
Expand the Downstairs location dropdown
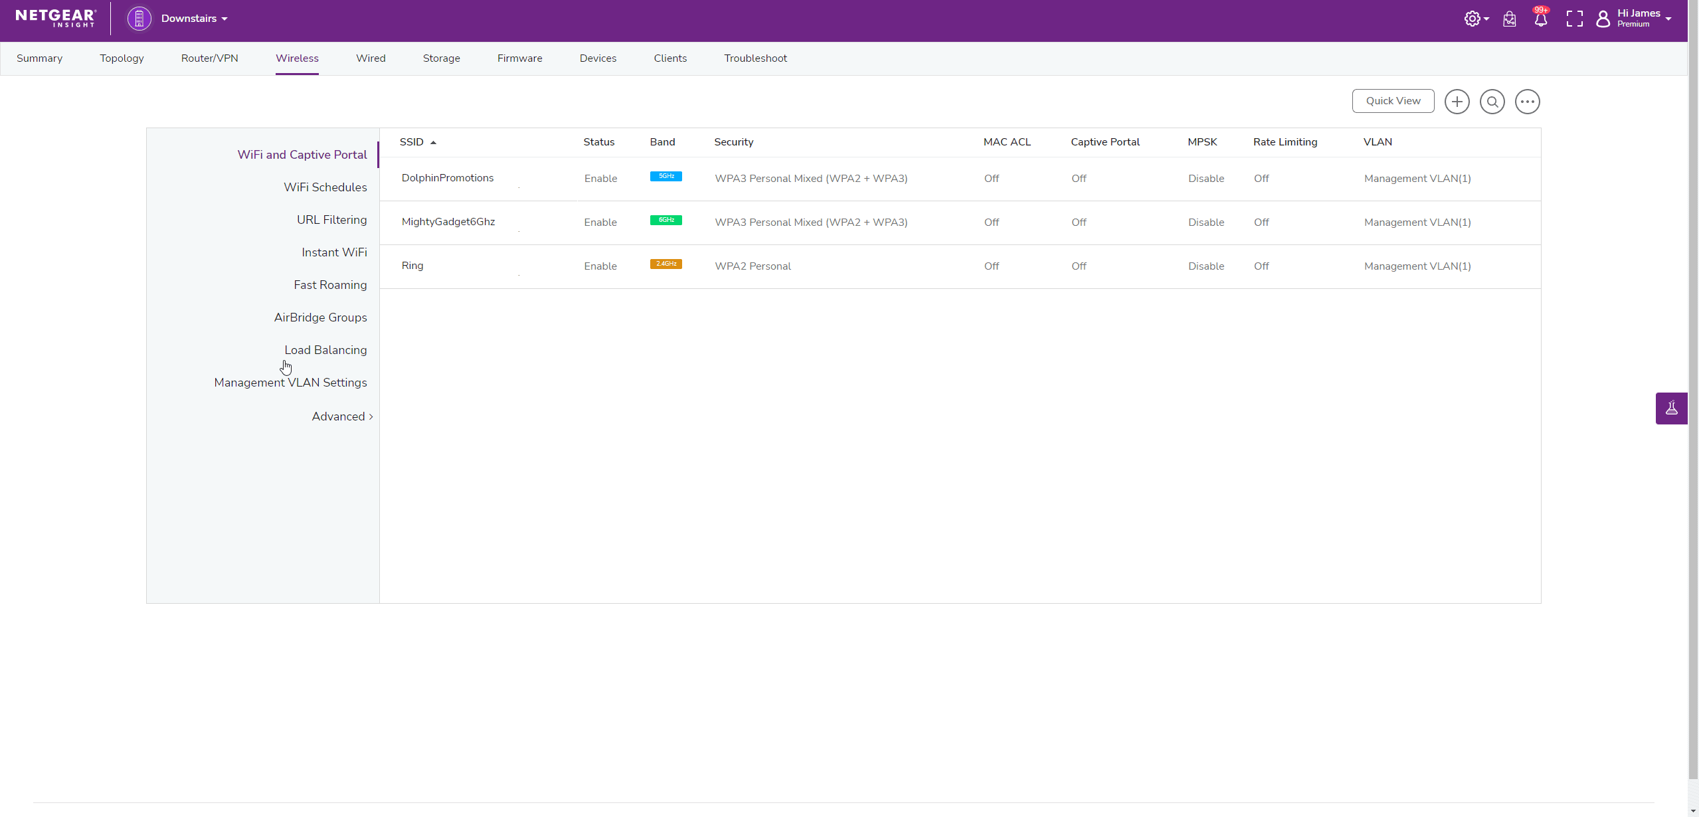pyautogui.click(x=194, y=19)
